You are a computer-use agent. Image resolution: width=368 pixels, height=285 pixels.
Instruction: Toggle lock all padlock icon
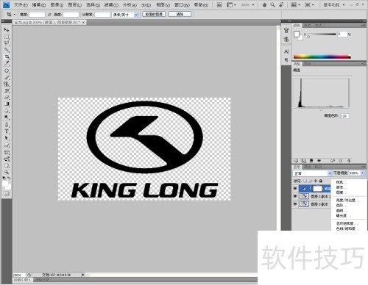point(321,181)
